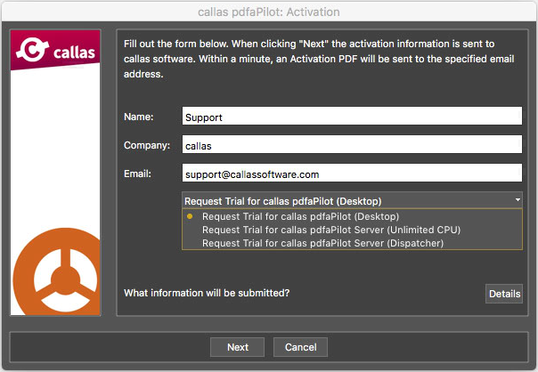Click the orange pdfaPilot steering wheel icon
Image resolution: width=538 pixels, height=372 pixels.
pyautogui.click(x=57, y=271)
